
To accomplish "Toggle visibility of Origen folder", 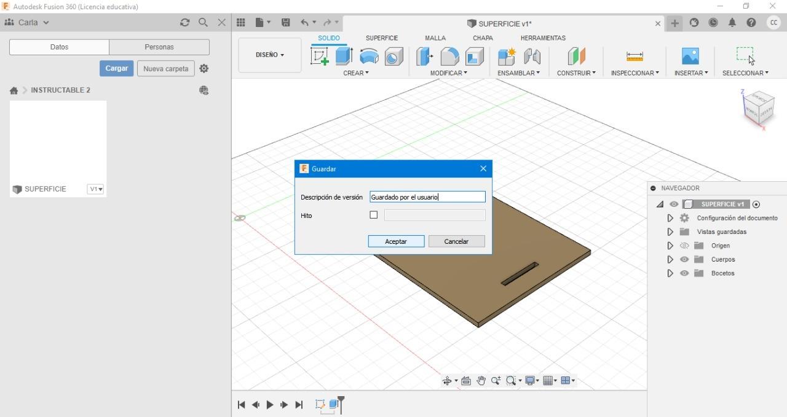I will (x=684, y=246).
